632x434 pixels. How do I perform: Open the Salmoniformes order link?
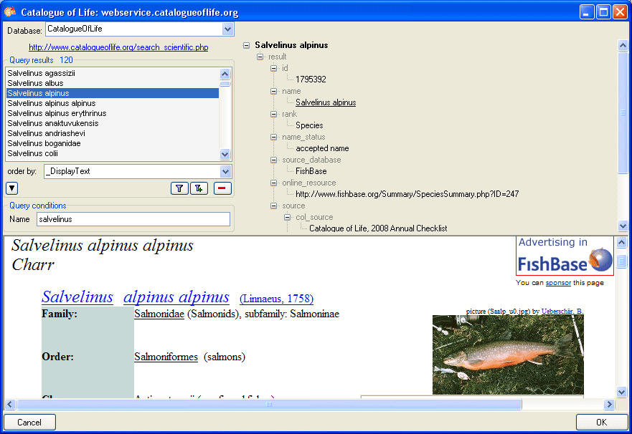(x=166, y=357)
